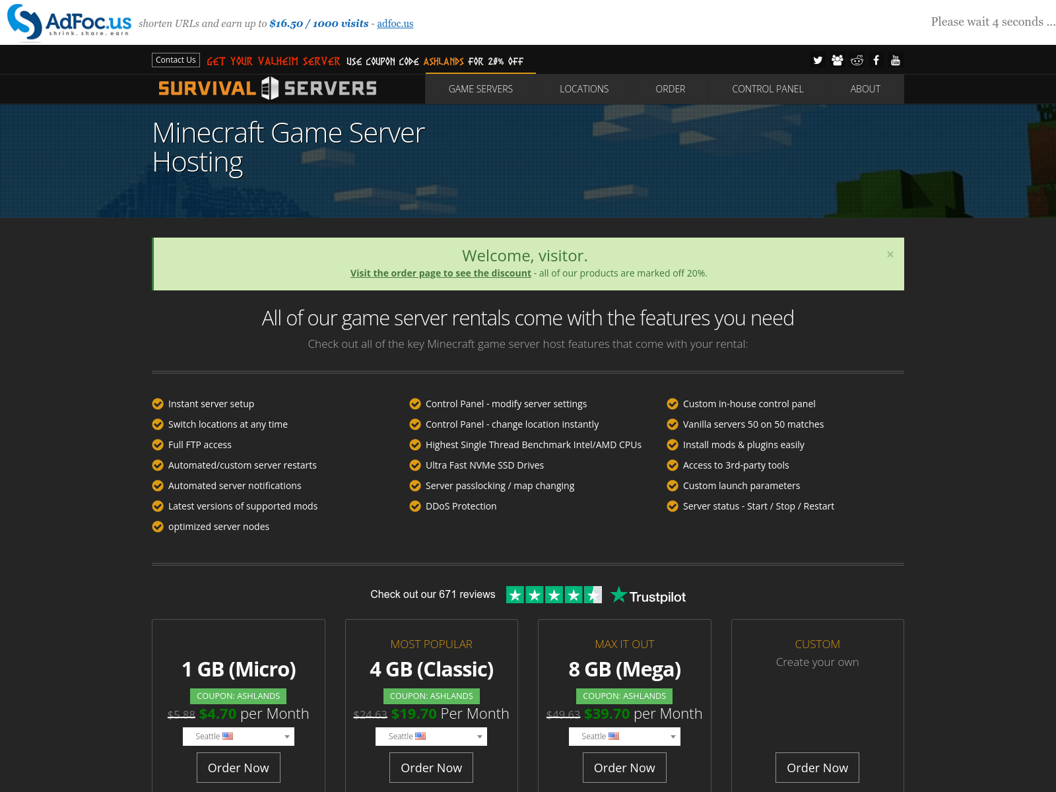Expand Seattle location dropdown for 8 GB Mega
This screenshot has width=1056, height=792.
click(x=624, y=737)
